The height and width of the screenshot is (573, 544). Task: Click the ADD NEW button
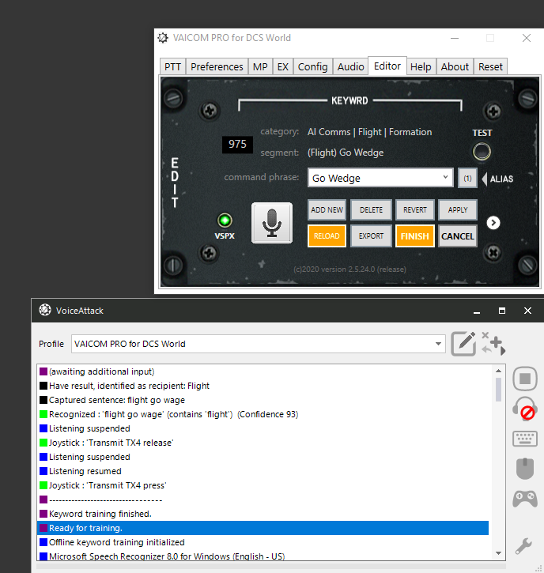327,209
